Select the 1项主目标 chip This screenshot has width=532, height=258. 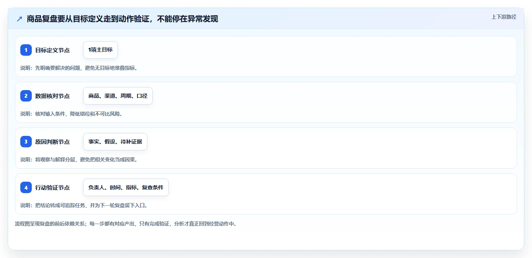coord(100,50)
